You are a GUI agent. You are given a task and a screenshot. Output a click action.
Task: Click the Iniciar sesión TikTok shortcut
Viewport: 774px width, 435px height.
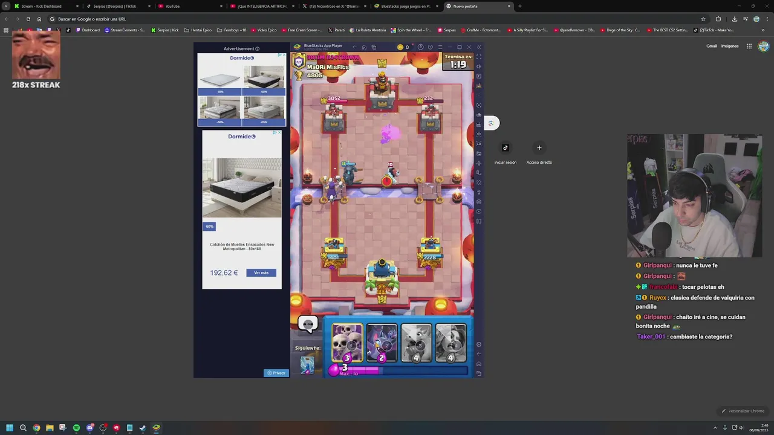pos(506,153)
